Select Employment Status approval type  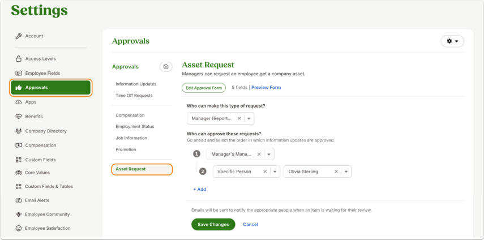pos(135,126)
